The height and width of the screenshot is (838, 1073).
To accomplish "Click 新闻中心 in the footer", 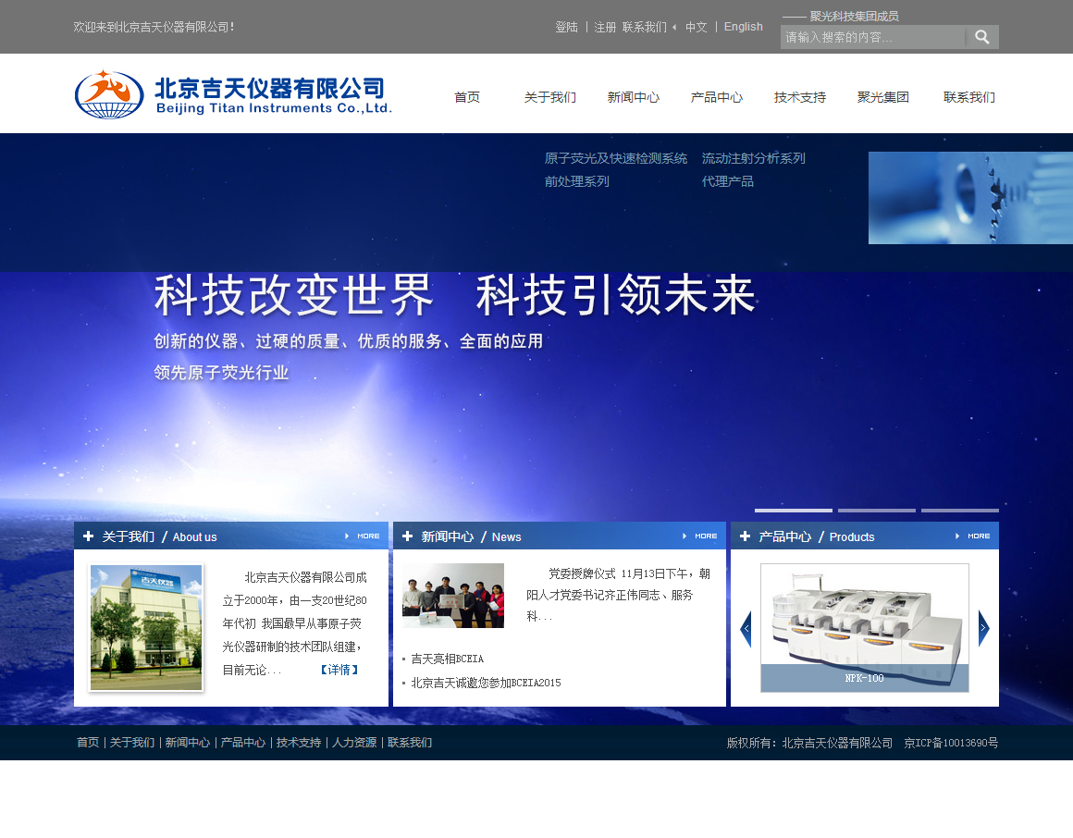I will point(188,742).
